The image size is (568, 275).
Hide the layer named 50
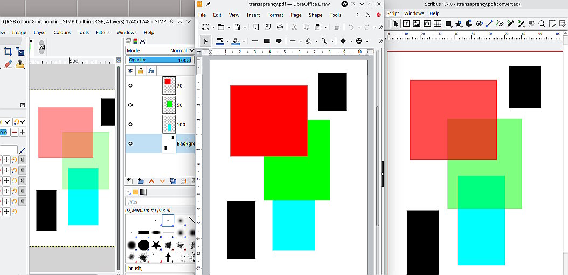[x=131, y=105]
